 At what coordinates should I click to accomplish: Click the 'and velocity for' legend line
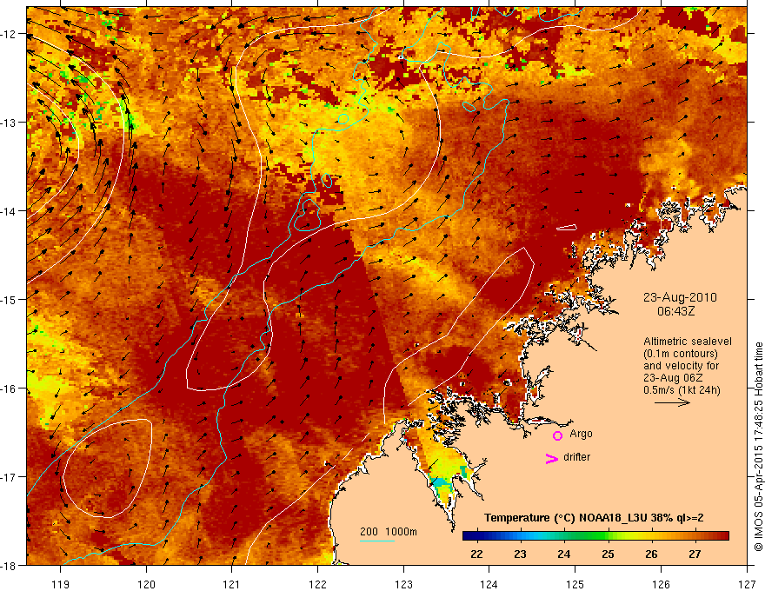tap(681, 366)
